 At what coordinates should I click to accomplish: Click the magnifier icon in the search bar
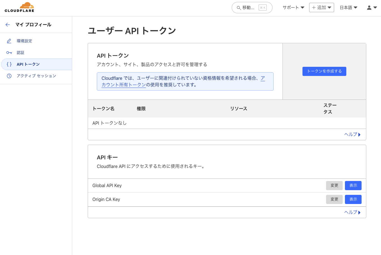[239, 8]
